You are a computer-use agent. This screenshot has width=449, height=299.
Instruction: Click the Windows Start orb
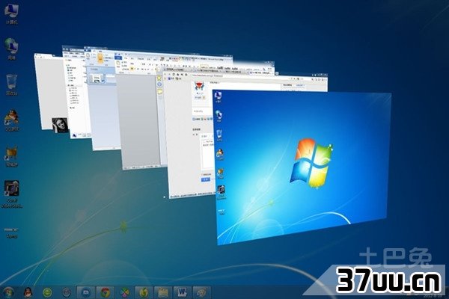tap(7, 292)
